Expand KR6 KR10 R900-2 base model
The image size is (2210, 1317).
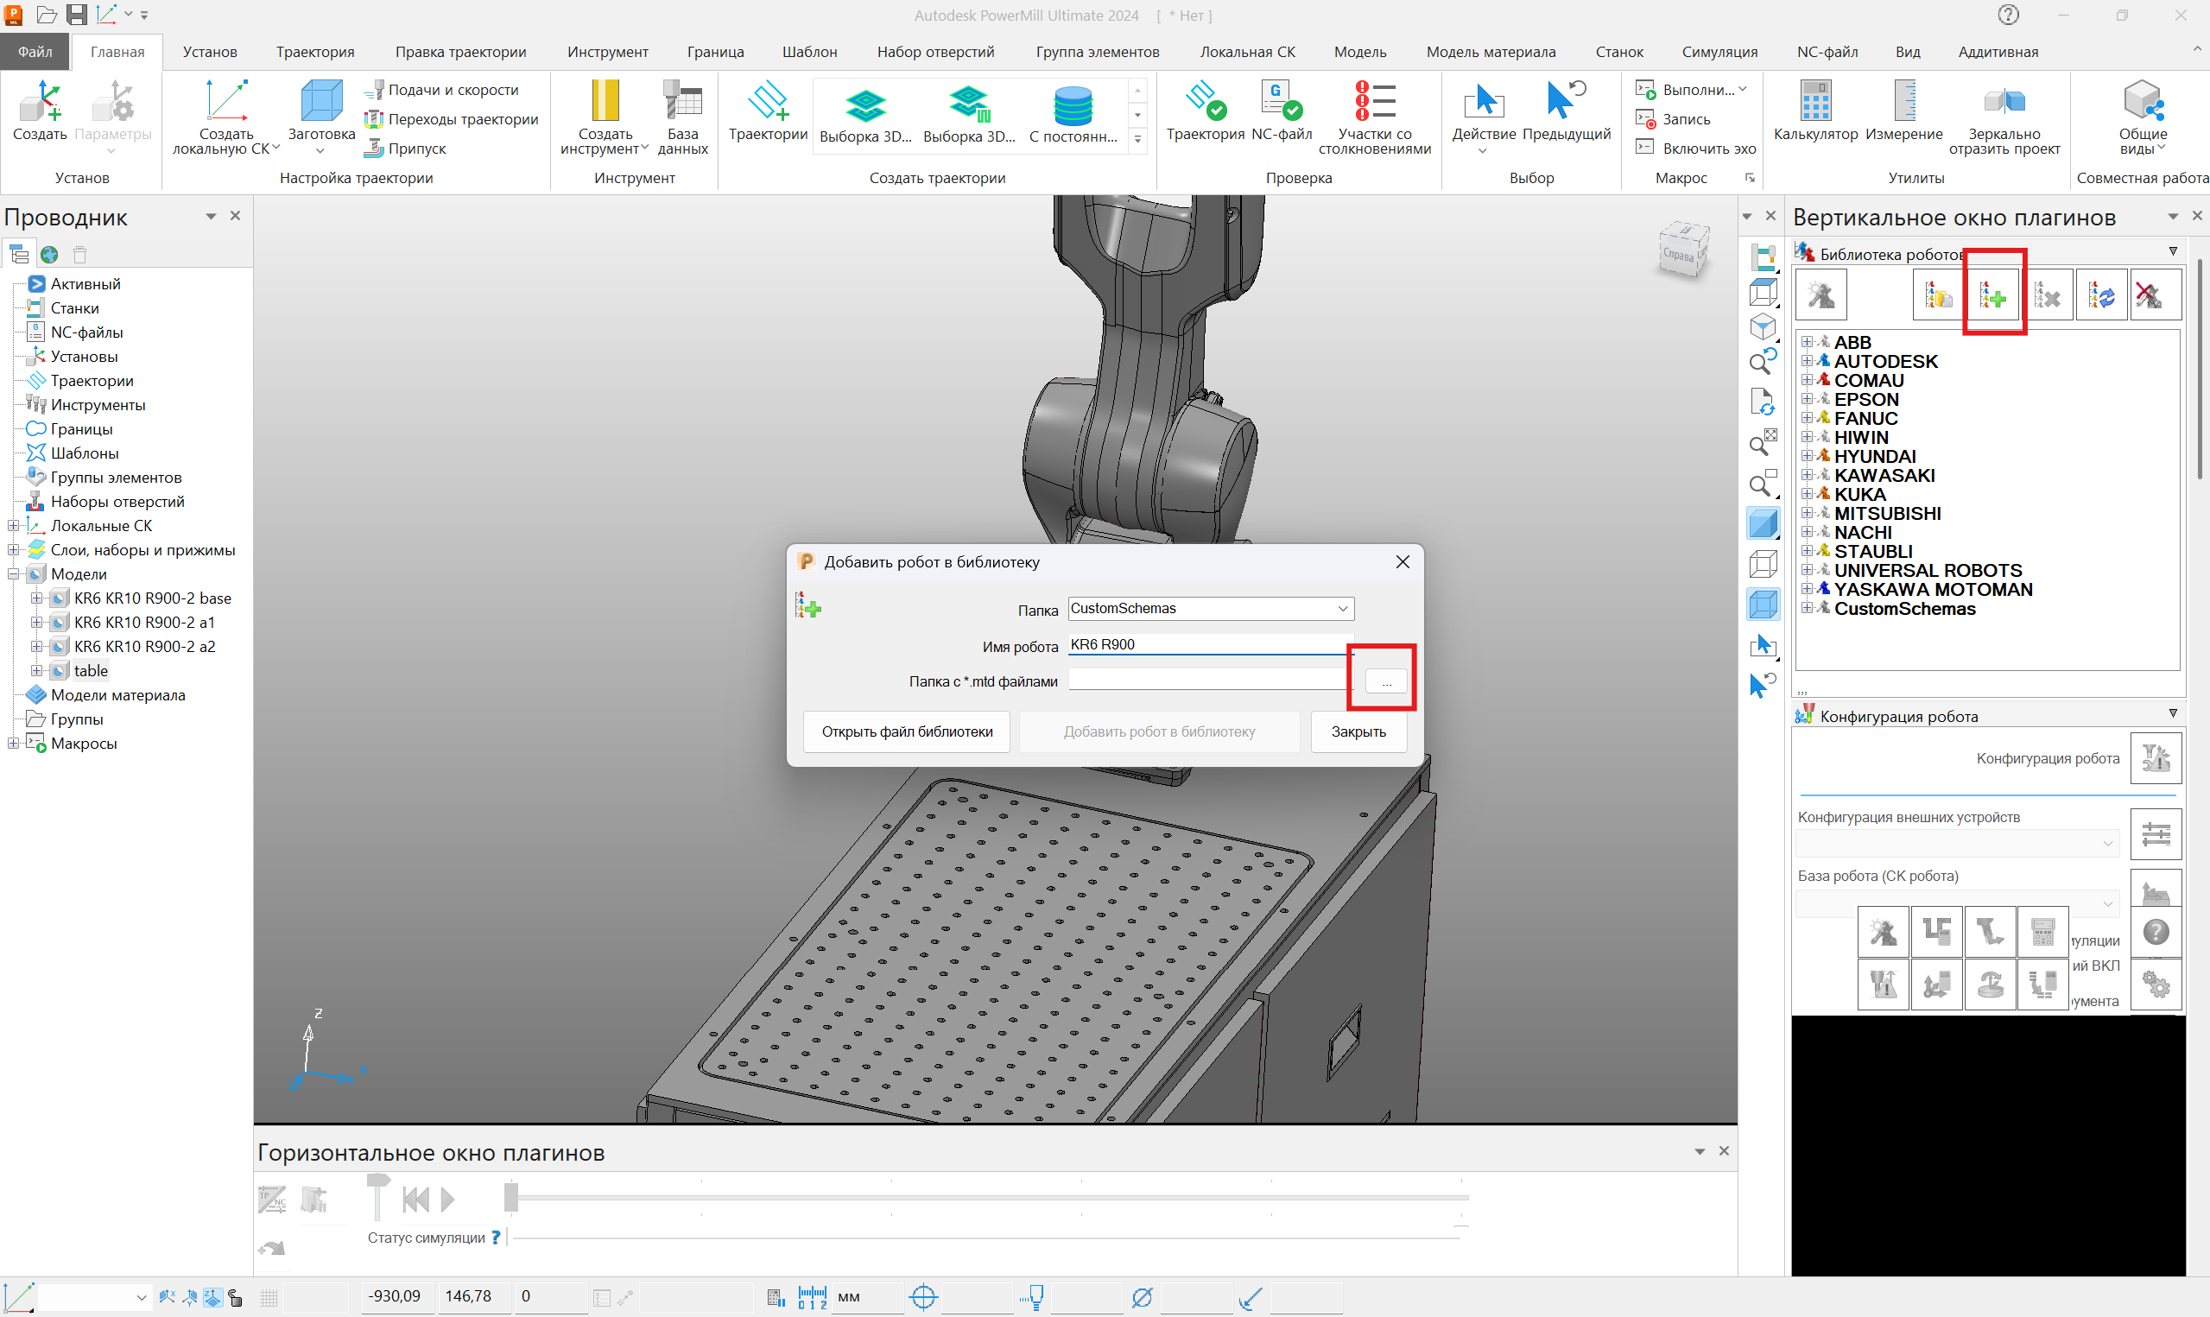tap(36, 598)
